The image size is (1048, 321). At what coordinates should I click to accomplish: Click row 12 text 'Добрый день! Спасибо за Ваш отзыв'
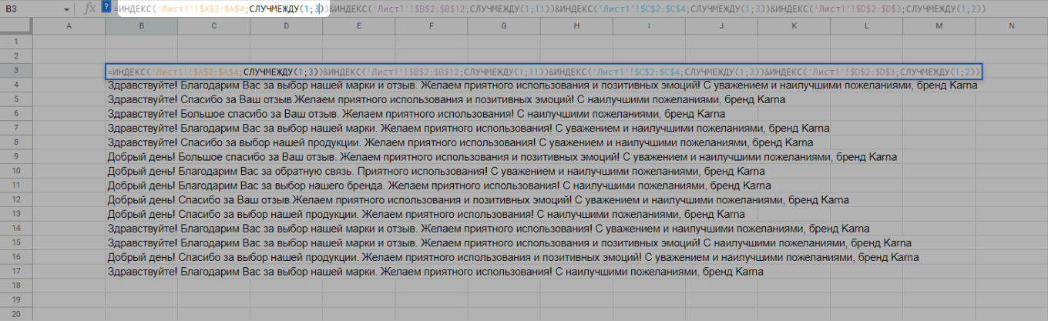[200, 200]
